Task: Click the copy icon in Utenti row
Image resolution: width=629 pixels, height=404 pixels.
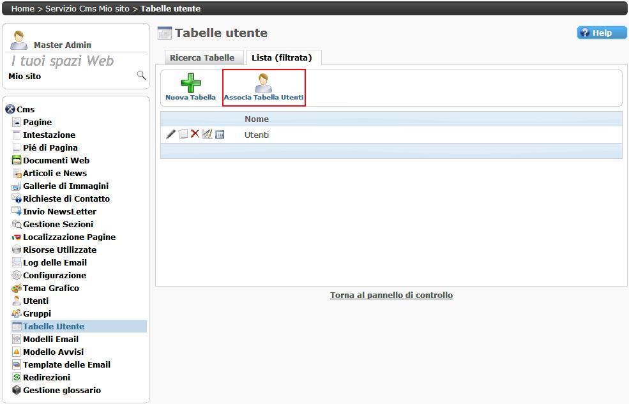Action: tap(183, 135)
